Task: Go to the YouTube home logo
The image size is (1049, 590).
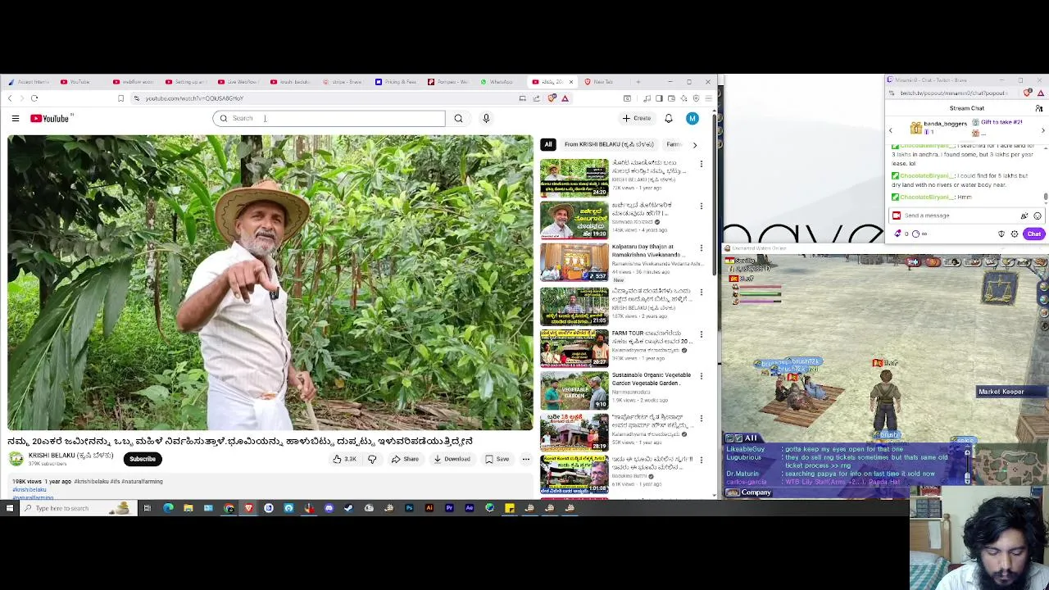Action: (50, 119)
